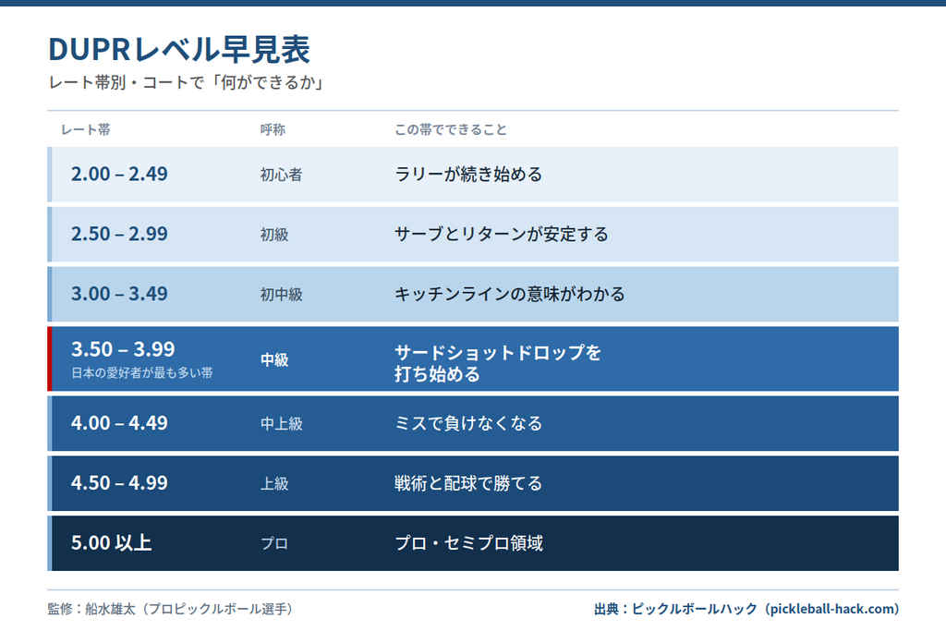Click the description "キッチンラインの意味がわかる"
The width and height of the screenshot is (946, 631).
click(x=510, y=294)
